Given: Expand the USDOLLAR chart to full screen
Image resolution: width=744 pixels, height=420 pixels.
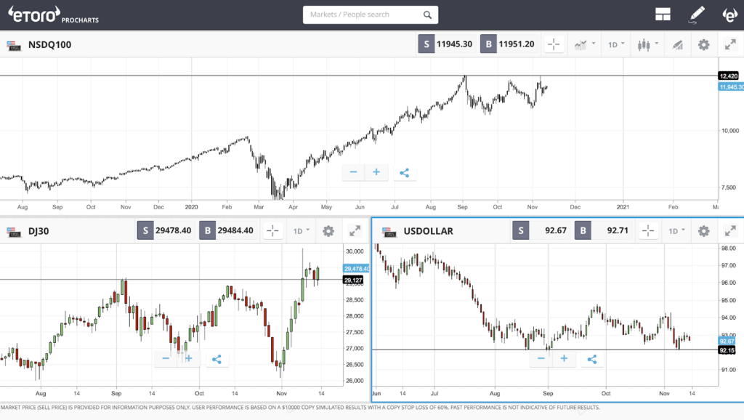Looking at the screenshot, I should [x=730, y=231].
